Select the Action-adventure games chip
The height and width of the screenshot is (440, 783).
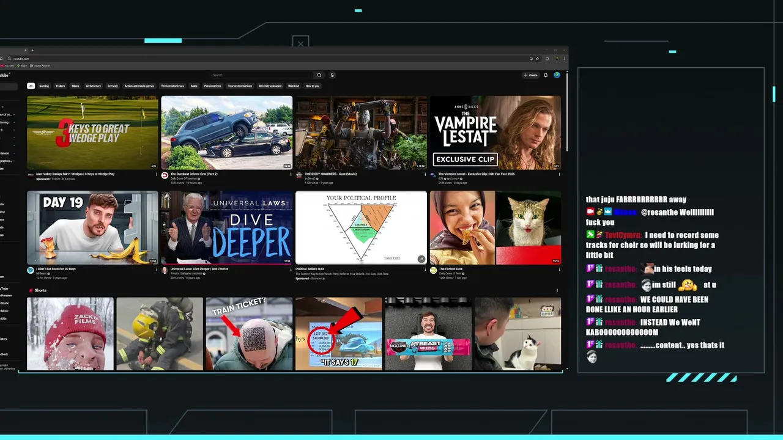coord(139,86)
